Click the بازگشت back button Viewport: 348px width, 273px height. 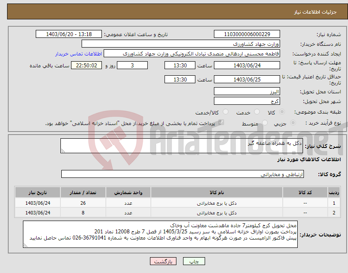click(163, 261)
